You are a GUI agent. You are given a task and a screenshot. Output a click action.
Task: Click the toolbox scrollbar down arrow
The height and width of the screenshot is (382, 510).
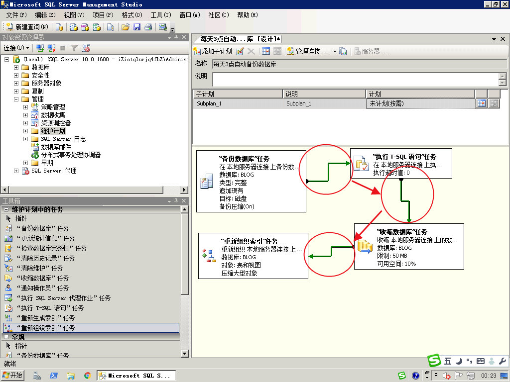pyautogui.click(x=184, y=354)
